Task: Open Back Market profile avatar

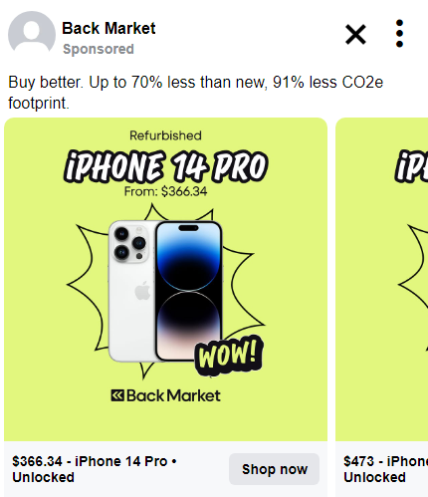Action: [x=32, y=35]
